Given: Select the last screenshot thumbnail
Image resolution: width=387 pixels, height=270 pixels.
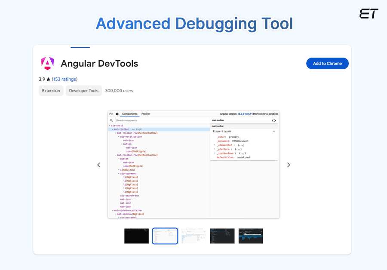Looking at the screenshot, I should click(x=251, y=236).
